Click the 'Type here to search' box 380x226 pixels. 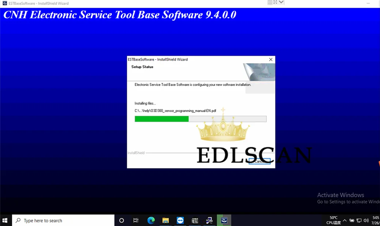(x=63, y=220)
